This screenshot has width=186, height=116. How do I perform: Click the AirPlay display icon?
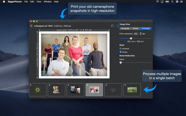point(162,1)
